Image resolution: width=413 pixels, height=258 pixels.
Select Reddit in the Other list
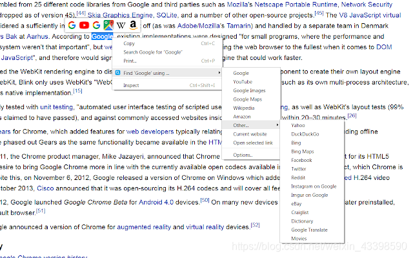coord(312,178)
